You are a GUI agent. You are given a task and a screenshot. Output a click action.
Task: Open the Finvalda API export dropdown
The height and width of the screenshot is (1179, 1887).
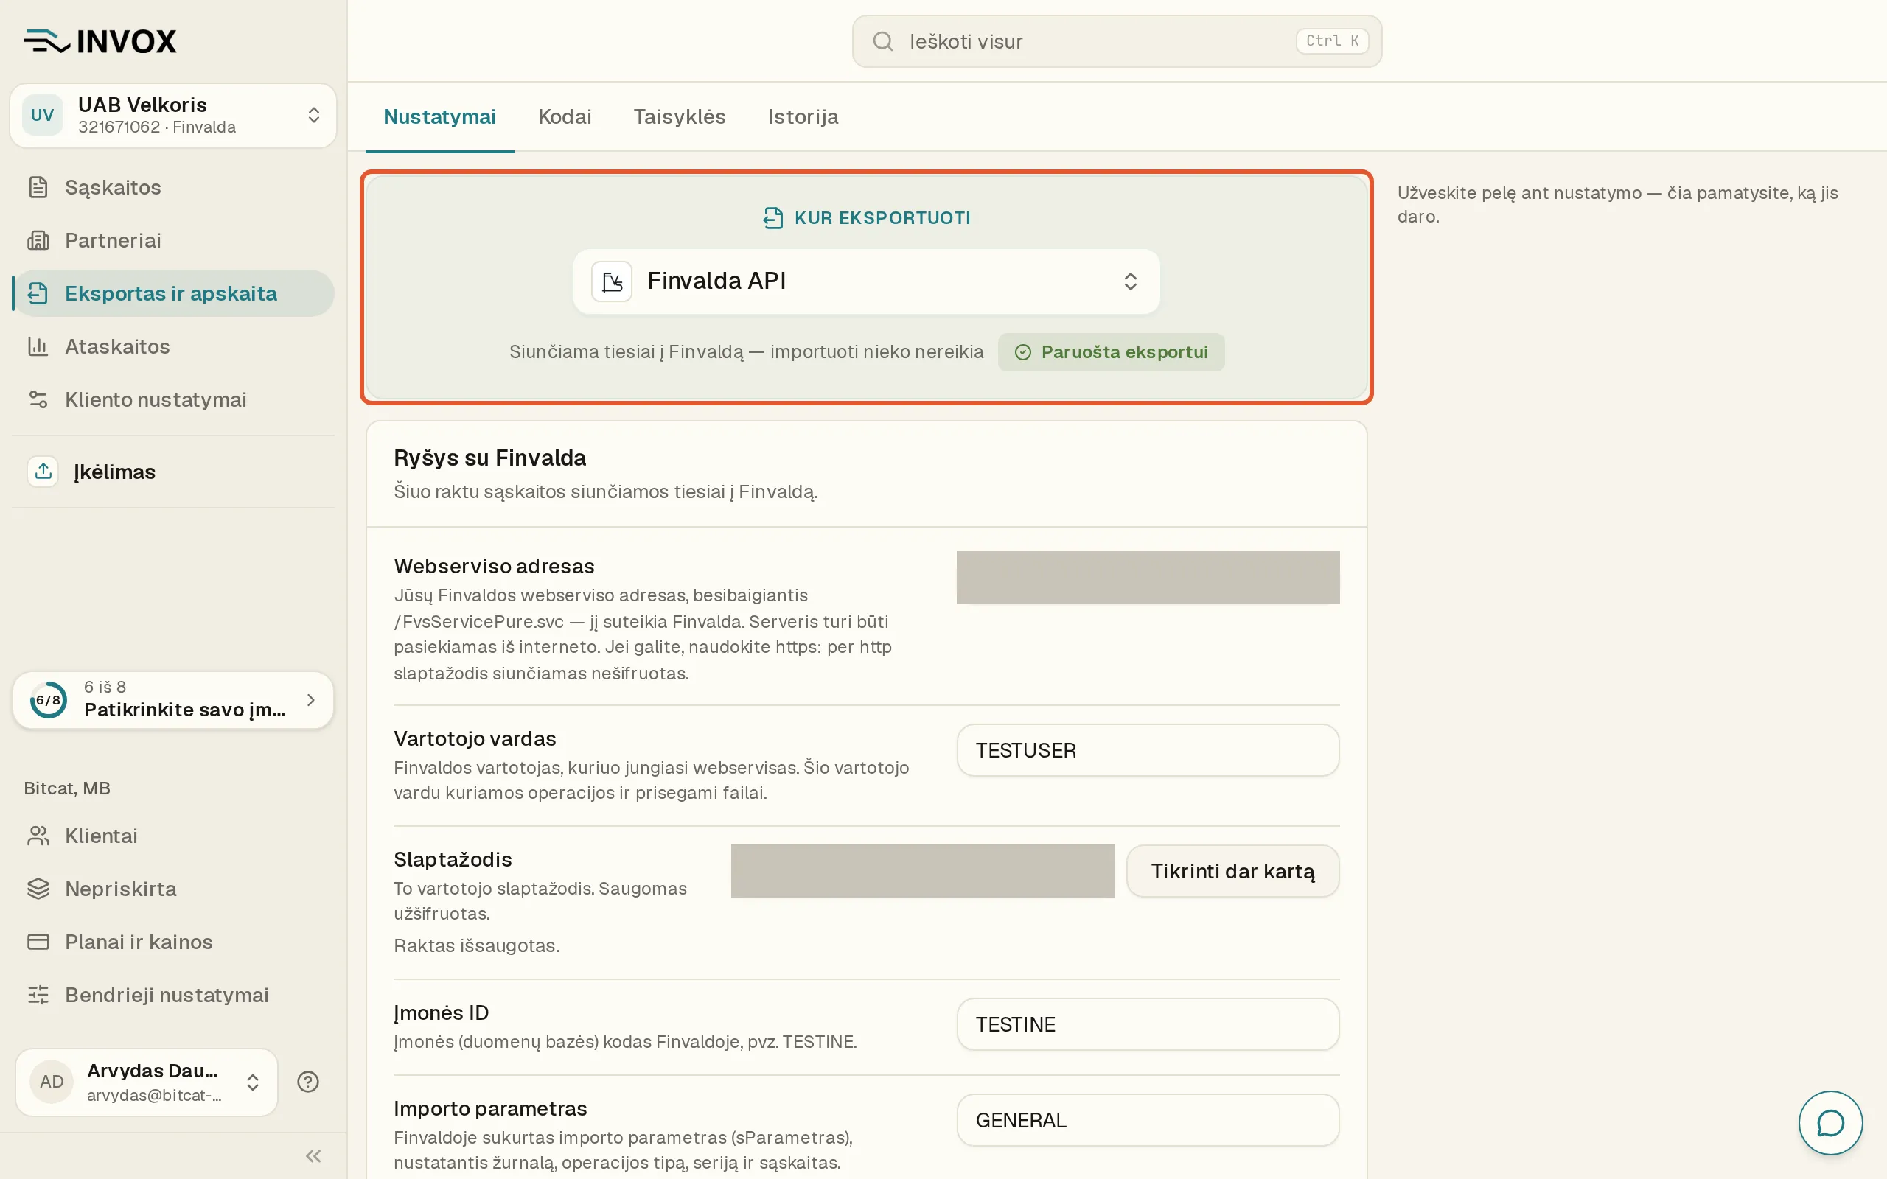[866, 281]
